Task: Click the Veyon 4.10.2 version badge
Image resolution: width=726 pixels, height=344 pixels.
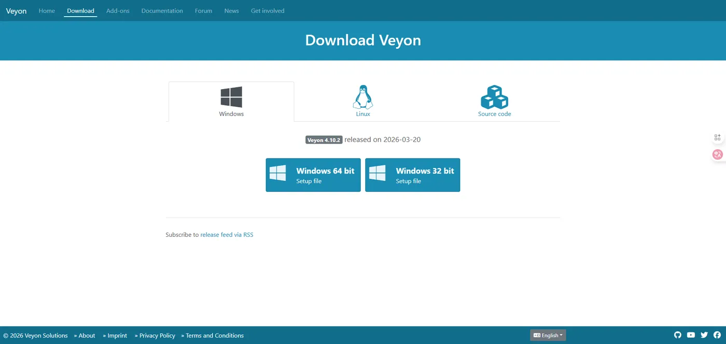Action: pos(324,140)
